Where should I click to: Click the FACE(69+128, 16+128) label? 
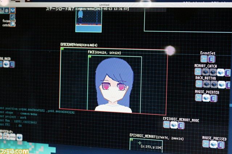104,52
